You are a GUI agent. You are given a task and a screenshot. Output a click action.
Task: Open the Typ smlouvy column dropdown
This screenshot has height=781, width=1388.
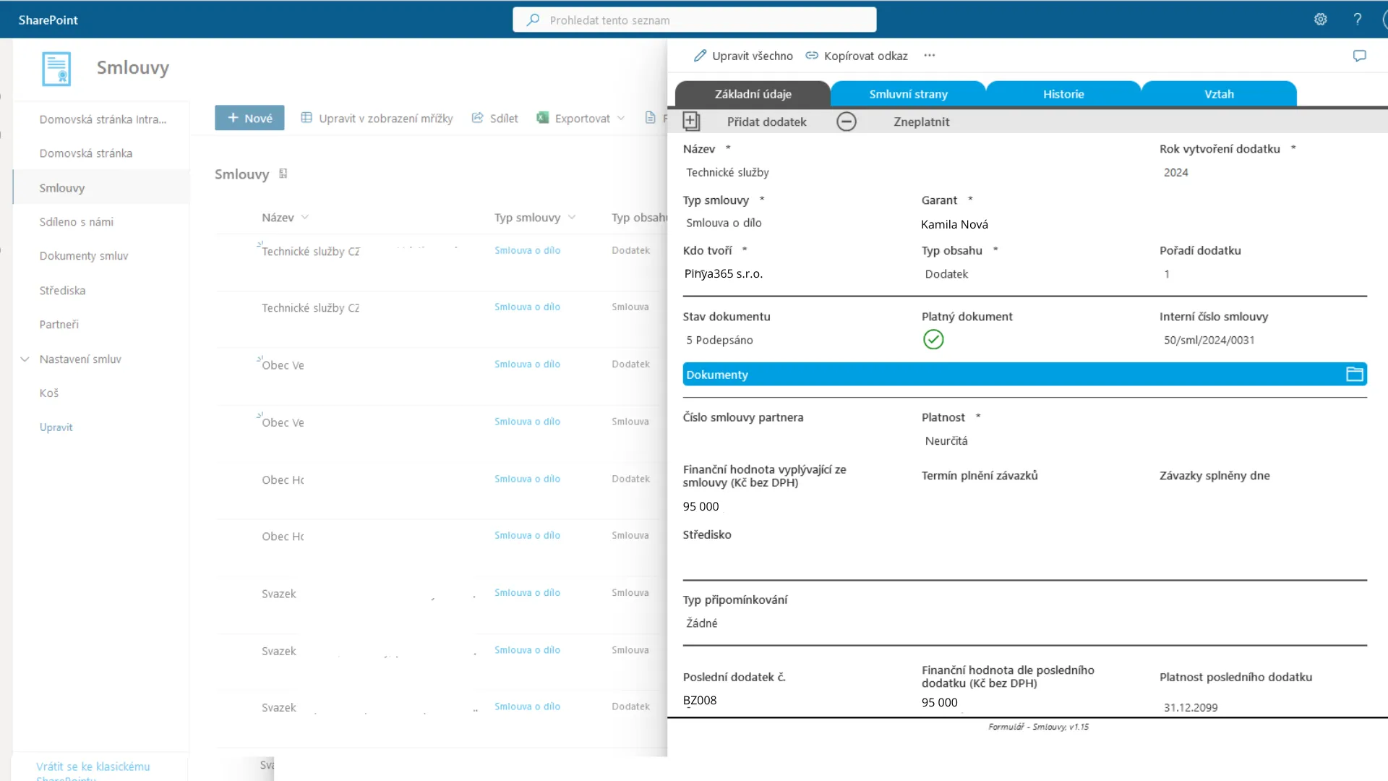click(x=572, y=217)
